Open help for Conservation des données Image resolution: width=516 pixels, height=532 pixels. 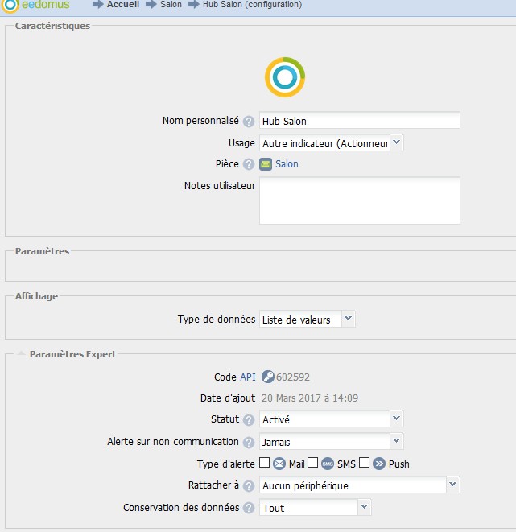coord(248,508)
